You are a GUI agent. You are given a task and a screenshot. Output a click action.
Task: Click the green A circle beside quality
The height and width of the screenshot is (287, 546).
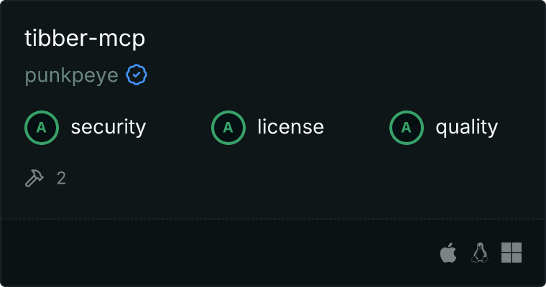(x=407, y=128)
